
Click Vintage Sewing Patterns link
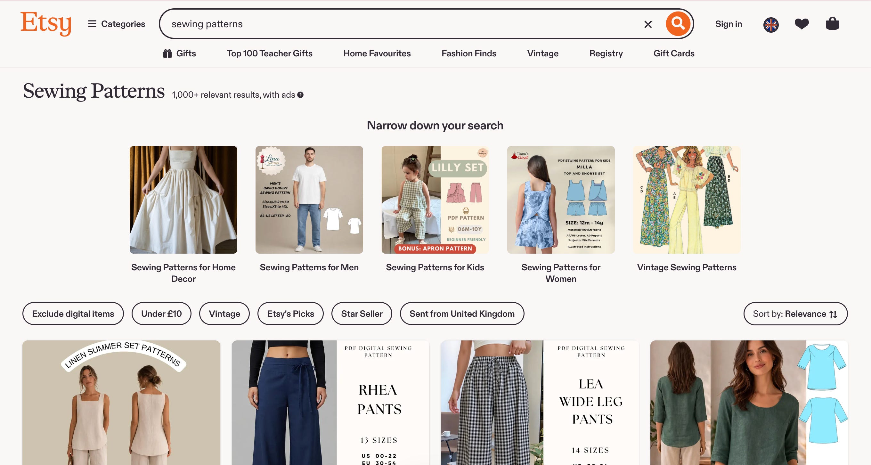coord(687,267)
